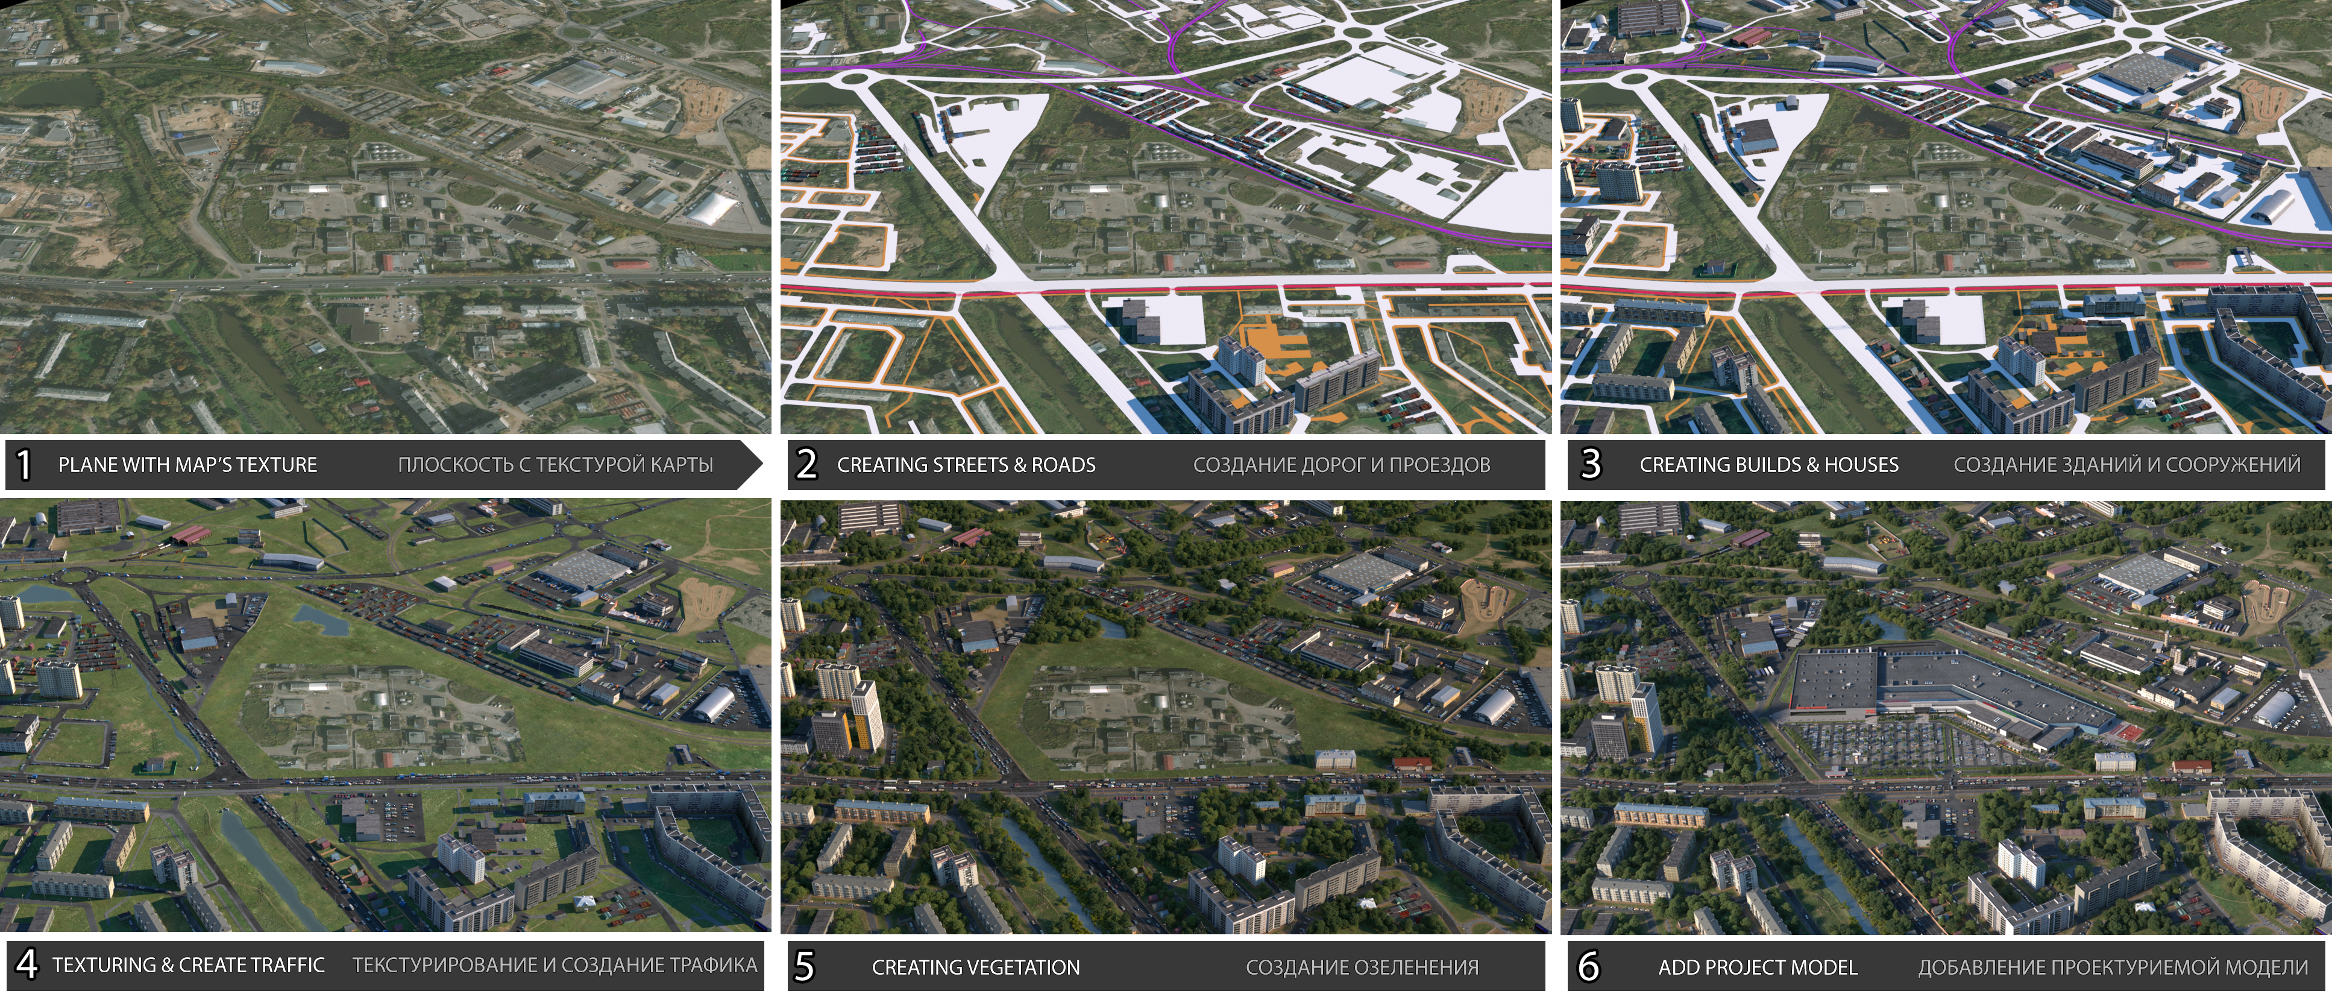Click the creating vegetation stage render
Viewport: 2332px width, 1000px height.
(x=1165, y=715)
